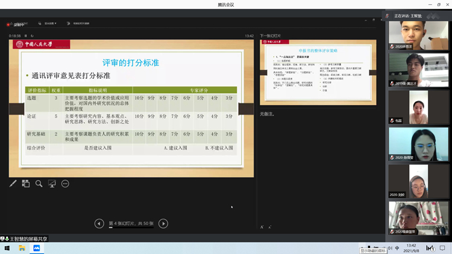Image resolution: width=452 pixels, height=254 pixels.
Task: Open Windows Start menu
Action: pos(7,247)
